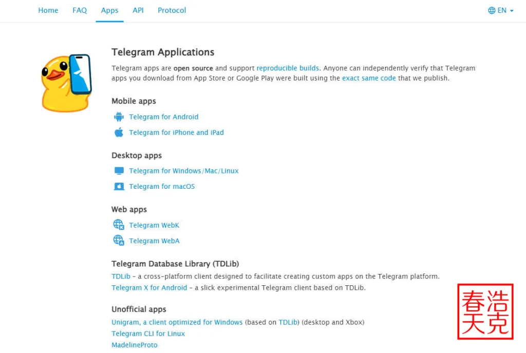Viewport: 526px width, 353px height.
Task: Go to the Home tab
Action: point(48,10)
